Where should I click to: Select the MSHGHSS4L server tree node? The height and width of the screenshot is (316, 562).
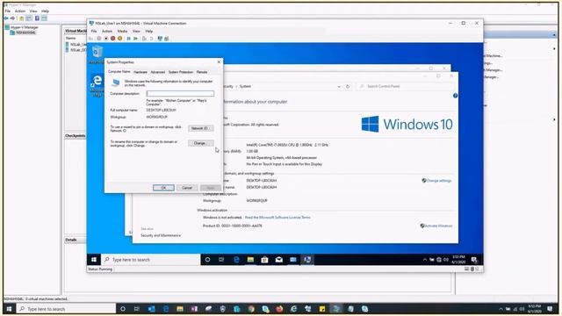click(x=24, y=32)
